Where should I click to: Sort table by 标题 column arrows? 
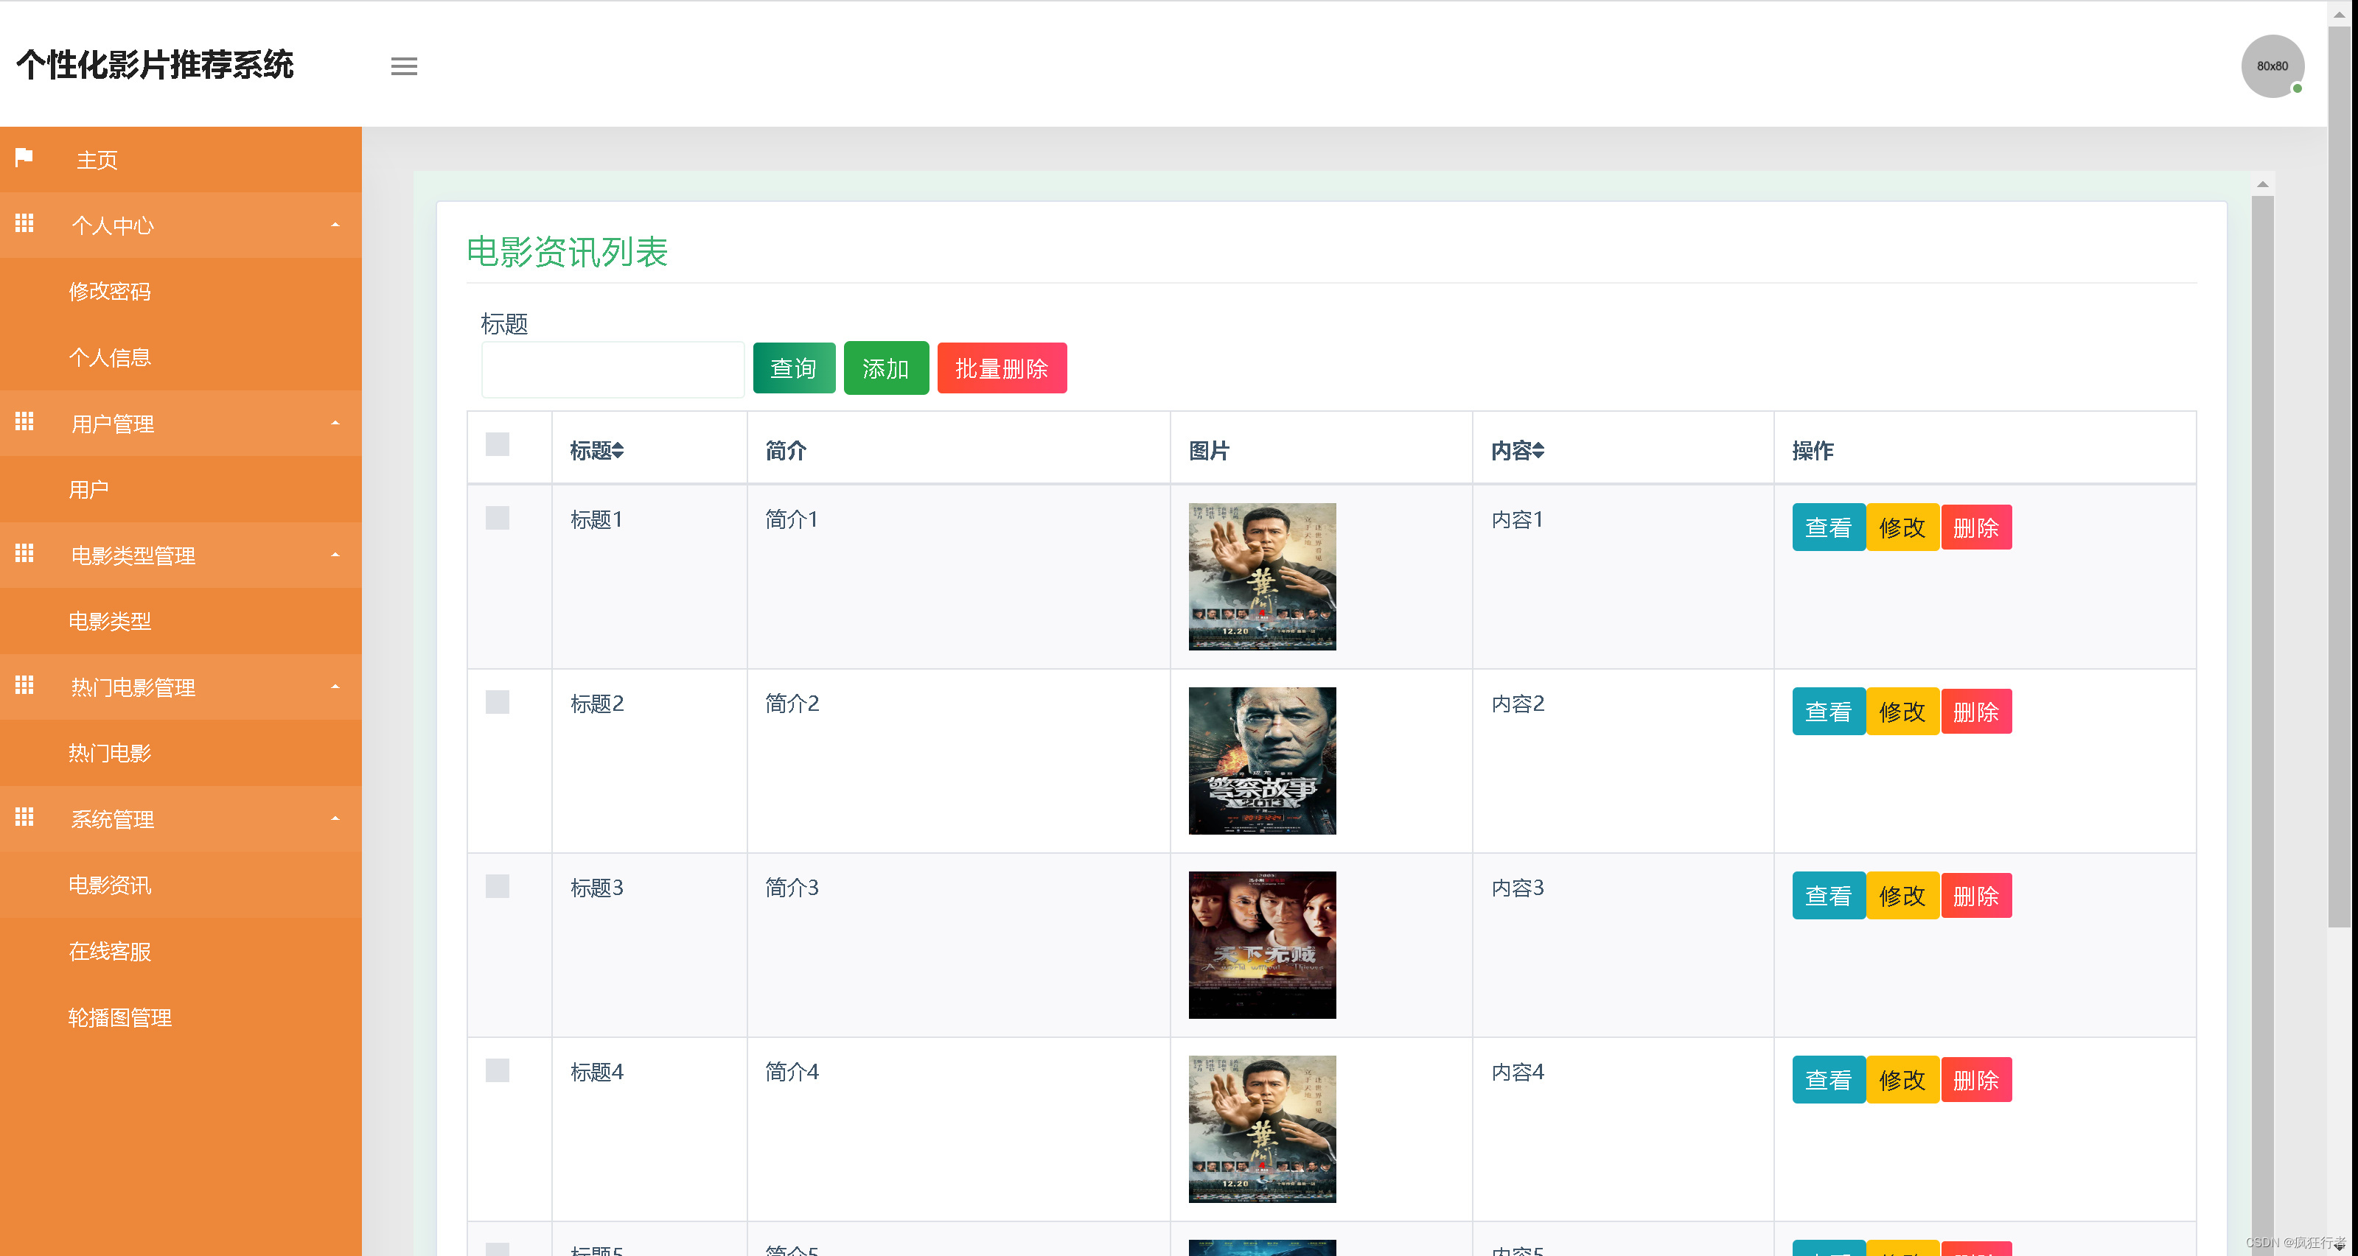618,451
